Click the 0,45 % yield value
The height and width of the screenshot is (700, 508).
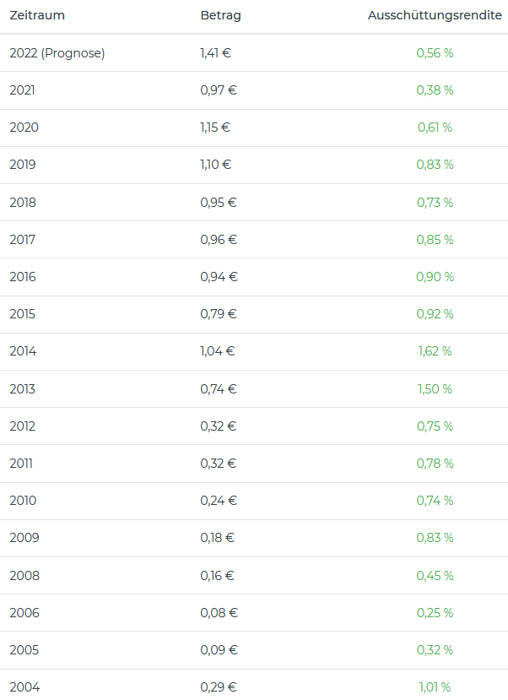coord(435,575)
